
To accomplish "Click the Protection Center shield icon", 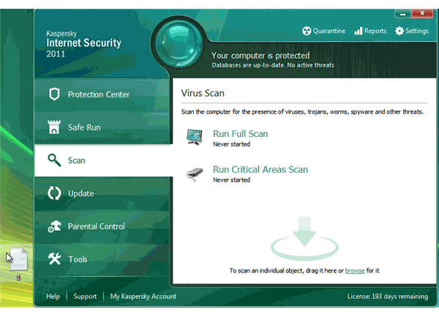I will click(x=54, y=94).
